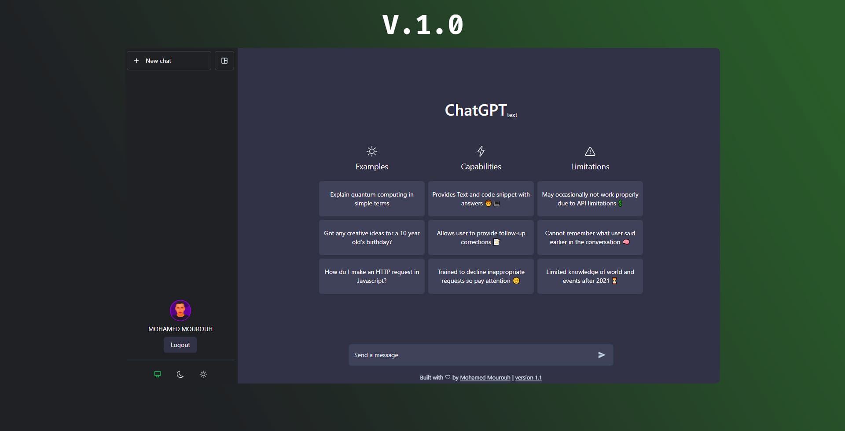
Task: Click the Capabilities column heading
Action: point(481,167)
